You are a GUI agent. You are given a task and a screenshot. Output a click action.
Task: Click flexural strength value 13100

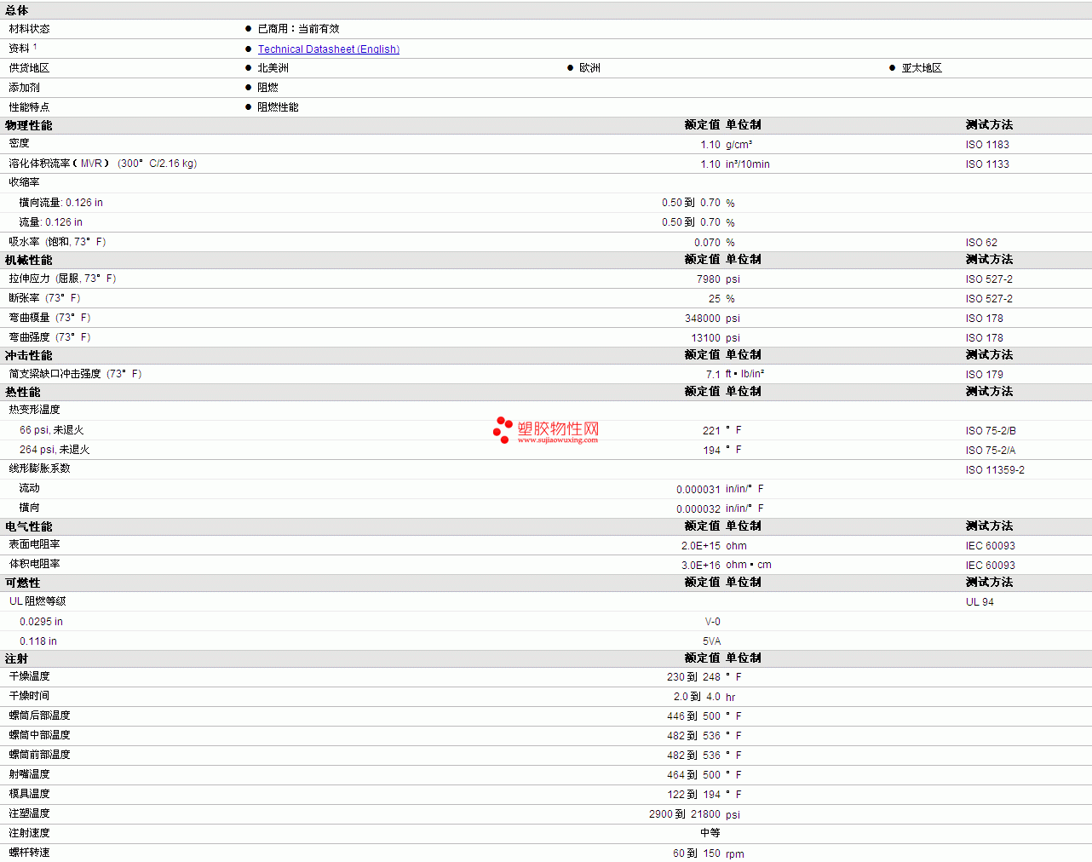tap(705, 338)
